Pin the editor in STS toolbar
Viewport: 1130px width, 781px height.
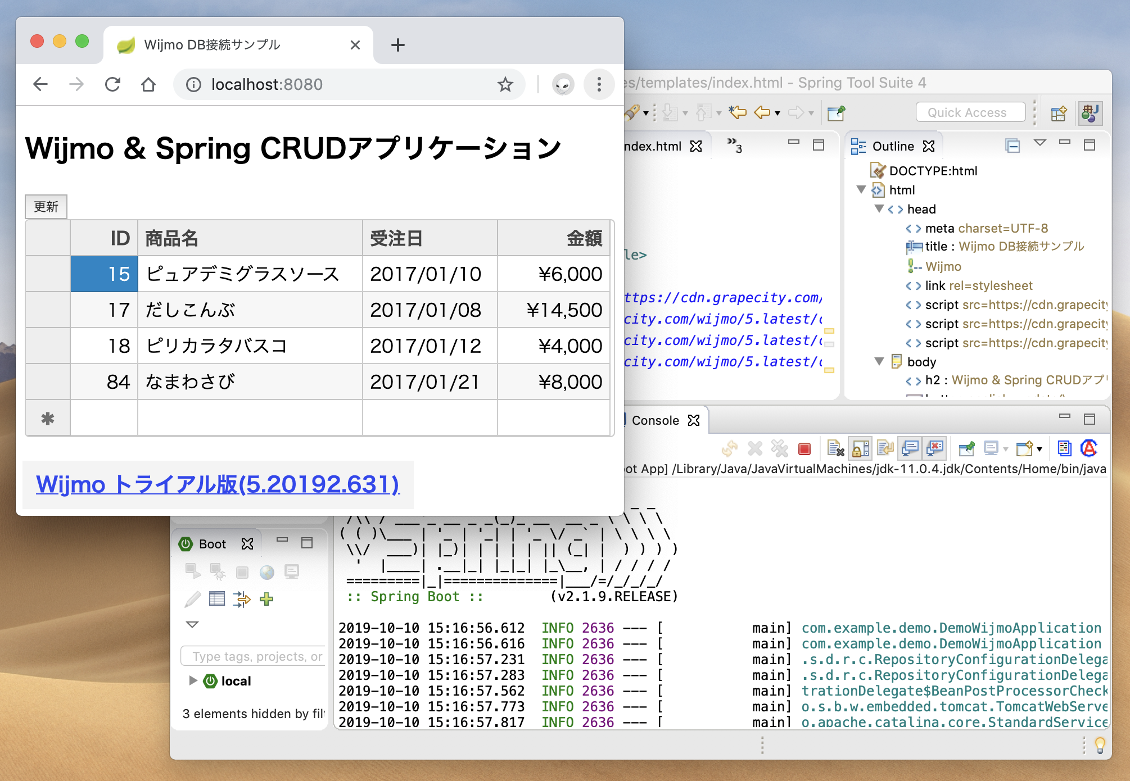pyautogui.click(x=836, y=113)
